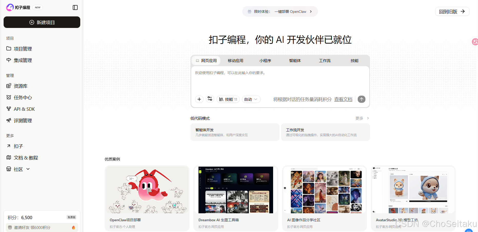The width and height of the screenshot is (478, 232).
Task: Open Dreambox AI 生图工具箱 case thumbnail
Action: tap(236, 190)
